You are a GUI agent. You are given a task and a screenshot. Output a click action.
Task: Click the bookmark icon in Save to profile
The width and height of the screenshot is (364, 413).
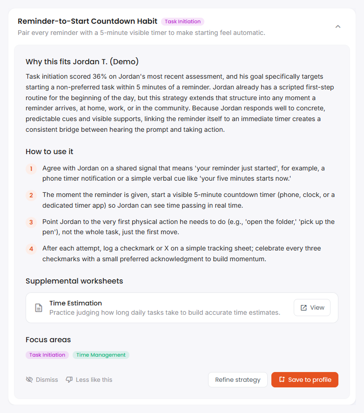[x=282, y=379]
